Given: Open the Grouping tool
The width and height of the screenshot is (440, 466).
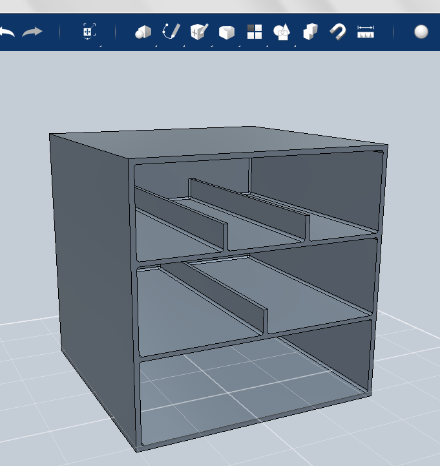Looking at the screenshot, I should coord(282,32).
